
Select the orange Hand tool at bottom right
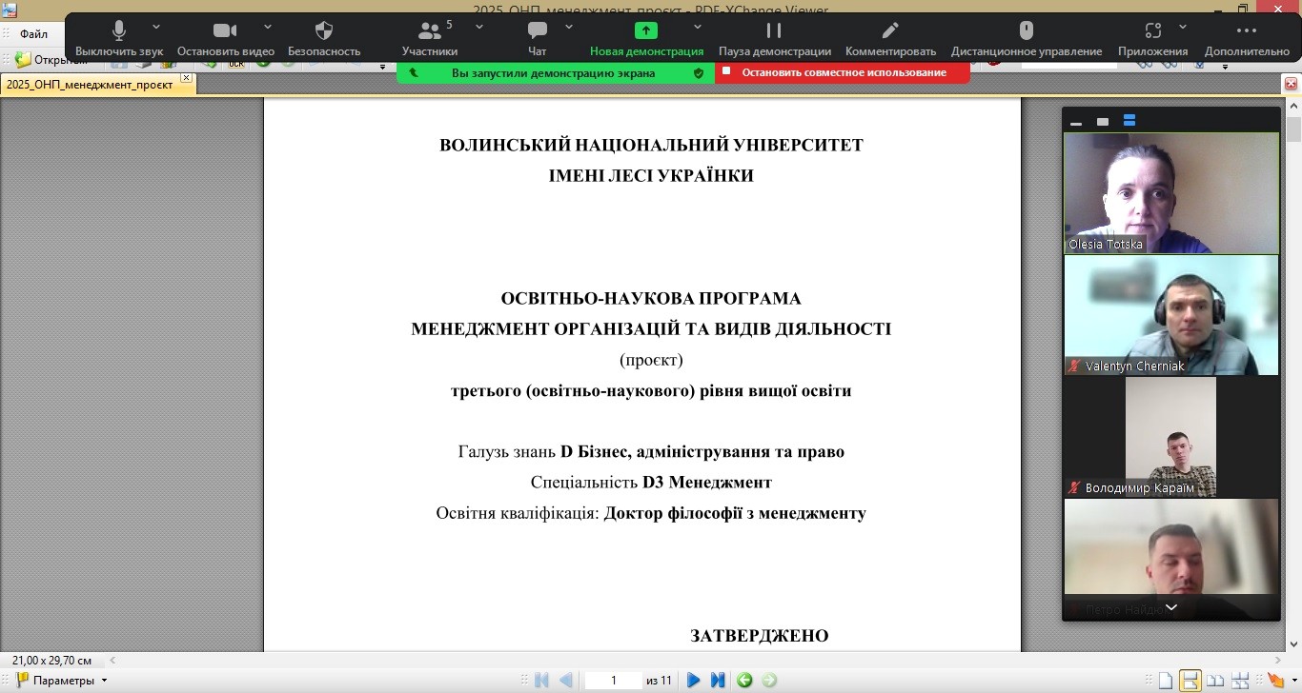[1274, 680]
